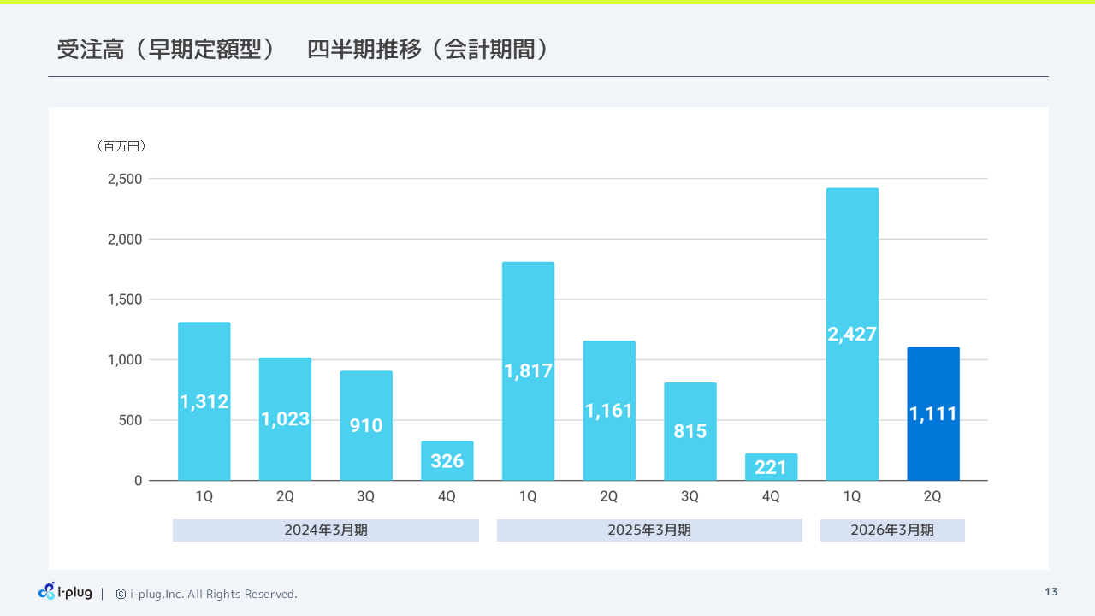Click the page number 13
Viewport: 1095px width, 616px height.
coord(1050,590)
